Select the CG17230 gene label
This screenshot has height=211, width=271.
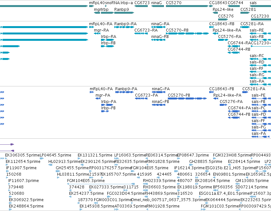pos(260,16)
